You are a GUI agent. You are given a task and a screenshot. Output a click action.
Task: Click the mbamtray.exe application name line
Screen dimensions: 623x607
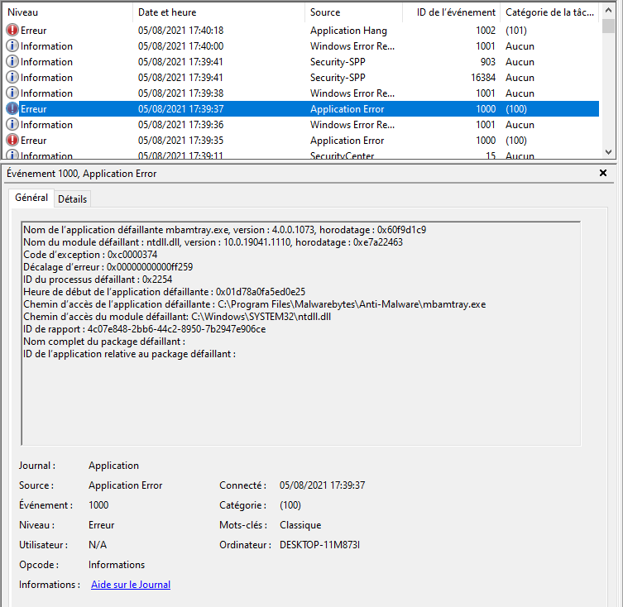point(224,230)
